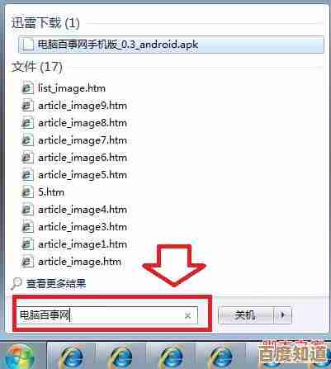Viewport: 331px width, 369px height.
Task: Click article_image4.htm in the file list
Action: click(x=83, y=210)
